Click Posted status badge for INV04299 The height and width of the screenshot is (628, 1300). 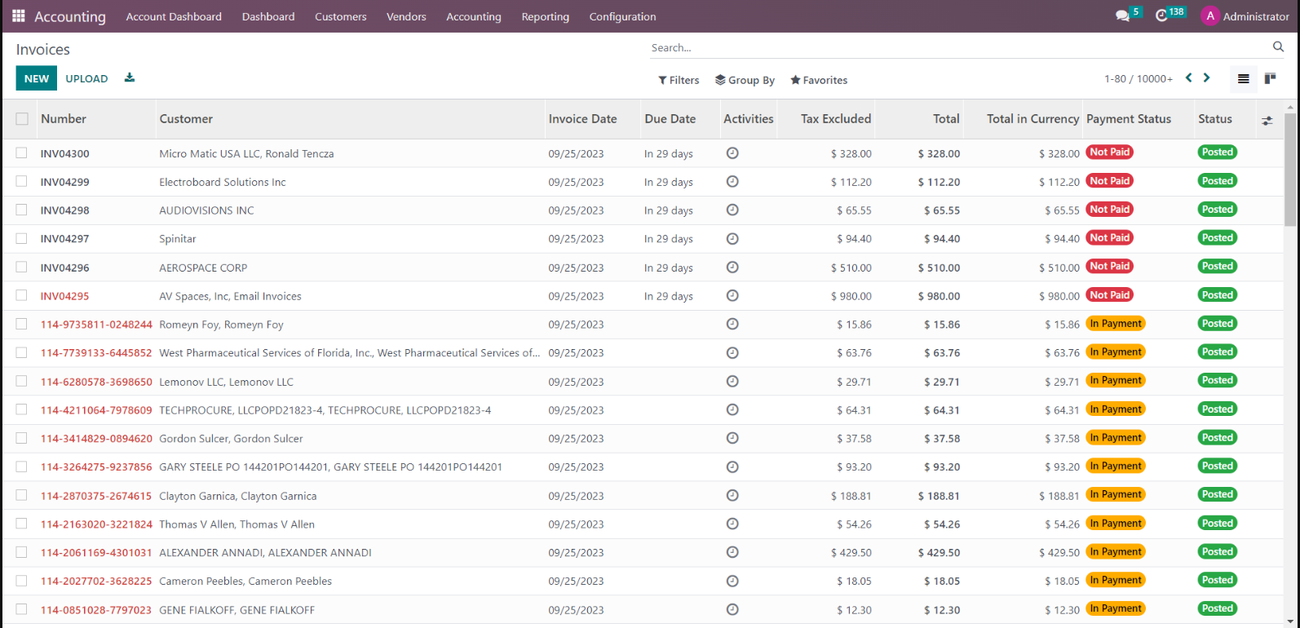click(1218, 181)
